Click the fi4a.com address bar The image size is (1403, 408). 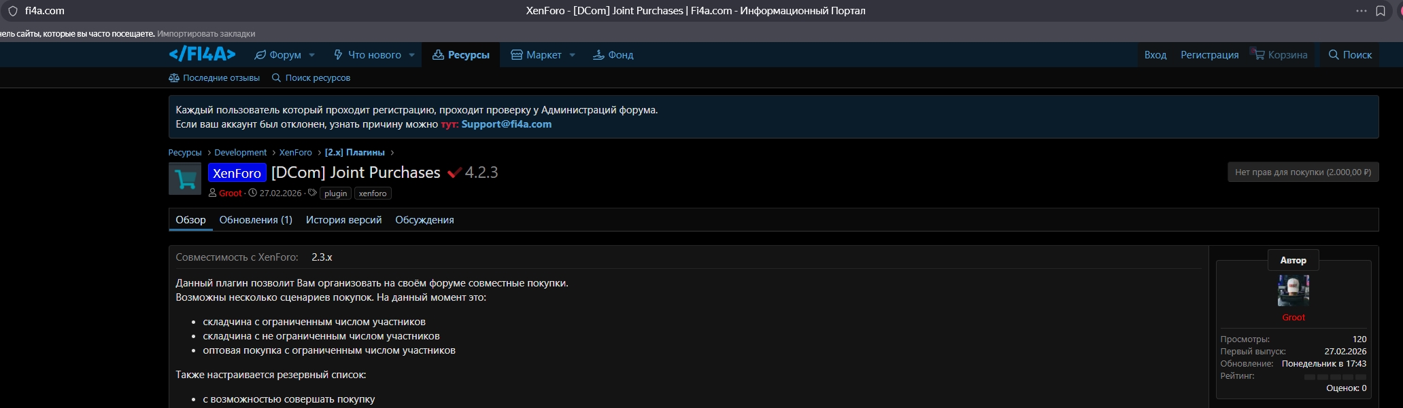(x=45, y=11)
